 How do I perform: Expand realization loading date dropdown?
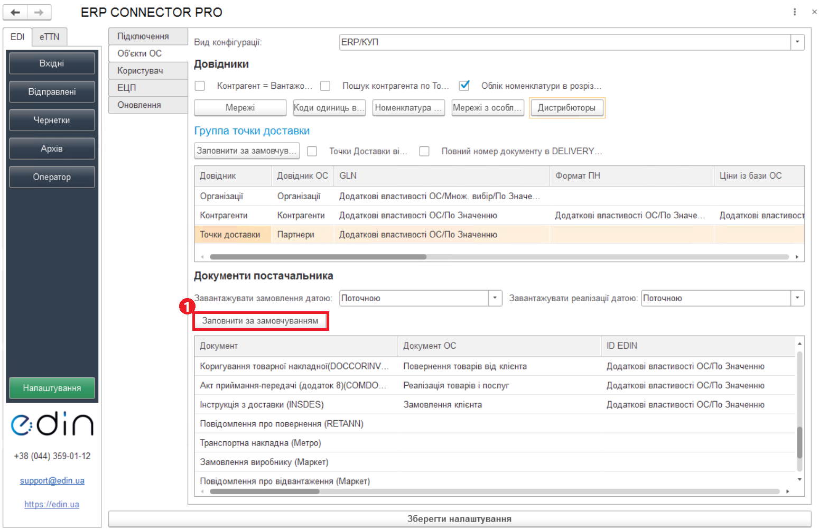click(797, 298)
